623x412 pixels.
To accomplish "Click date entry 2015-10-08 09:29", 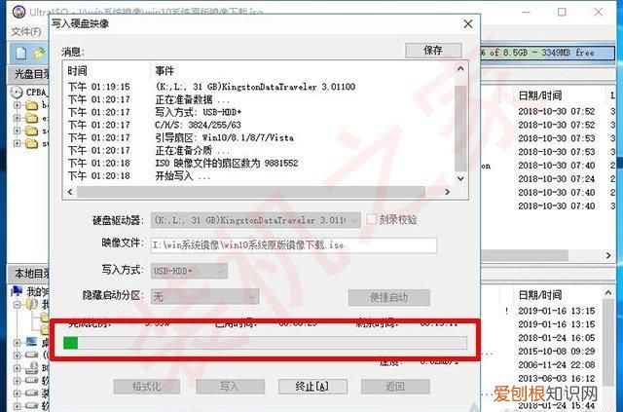I will 556,352.
